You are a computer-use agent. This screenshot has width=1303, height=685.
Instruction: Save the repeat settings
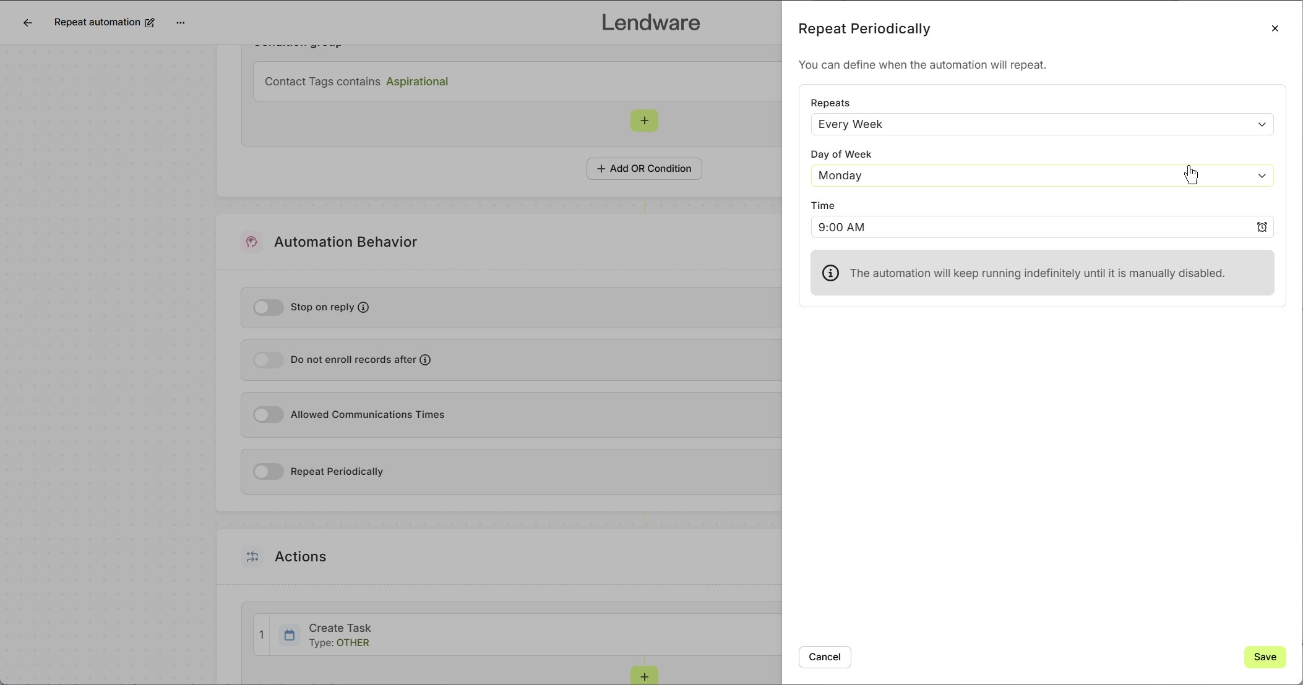coord(1265,657)
